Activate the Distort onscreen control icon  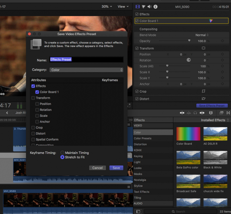(x=203, y=99)
